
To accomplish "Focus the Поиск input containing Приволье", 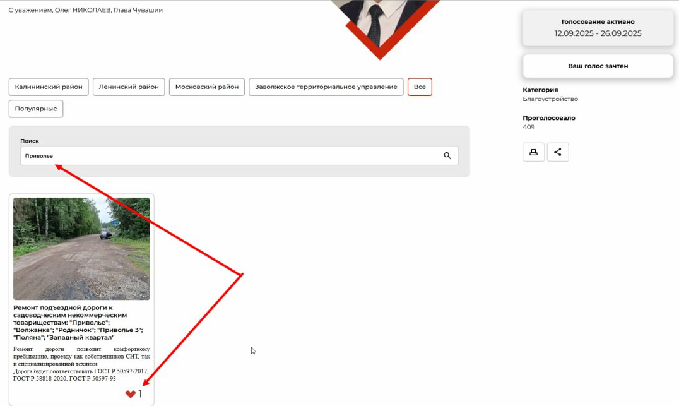I will 227,156.
